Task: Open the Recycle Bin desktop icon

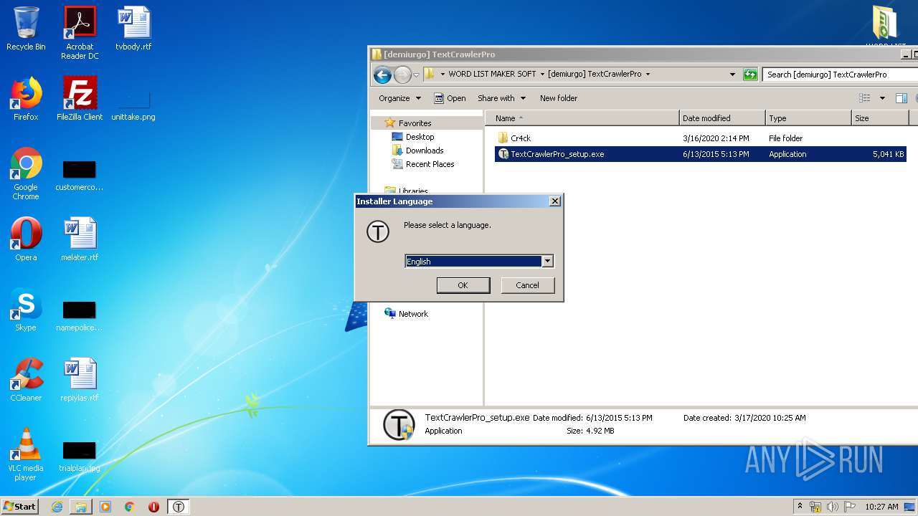Action: pos(26,29)
